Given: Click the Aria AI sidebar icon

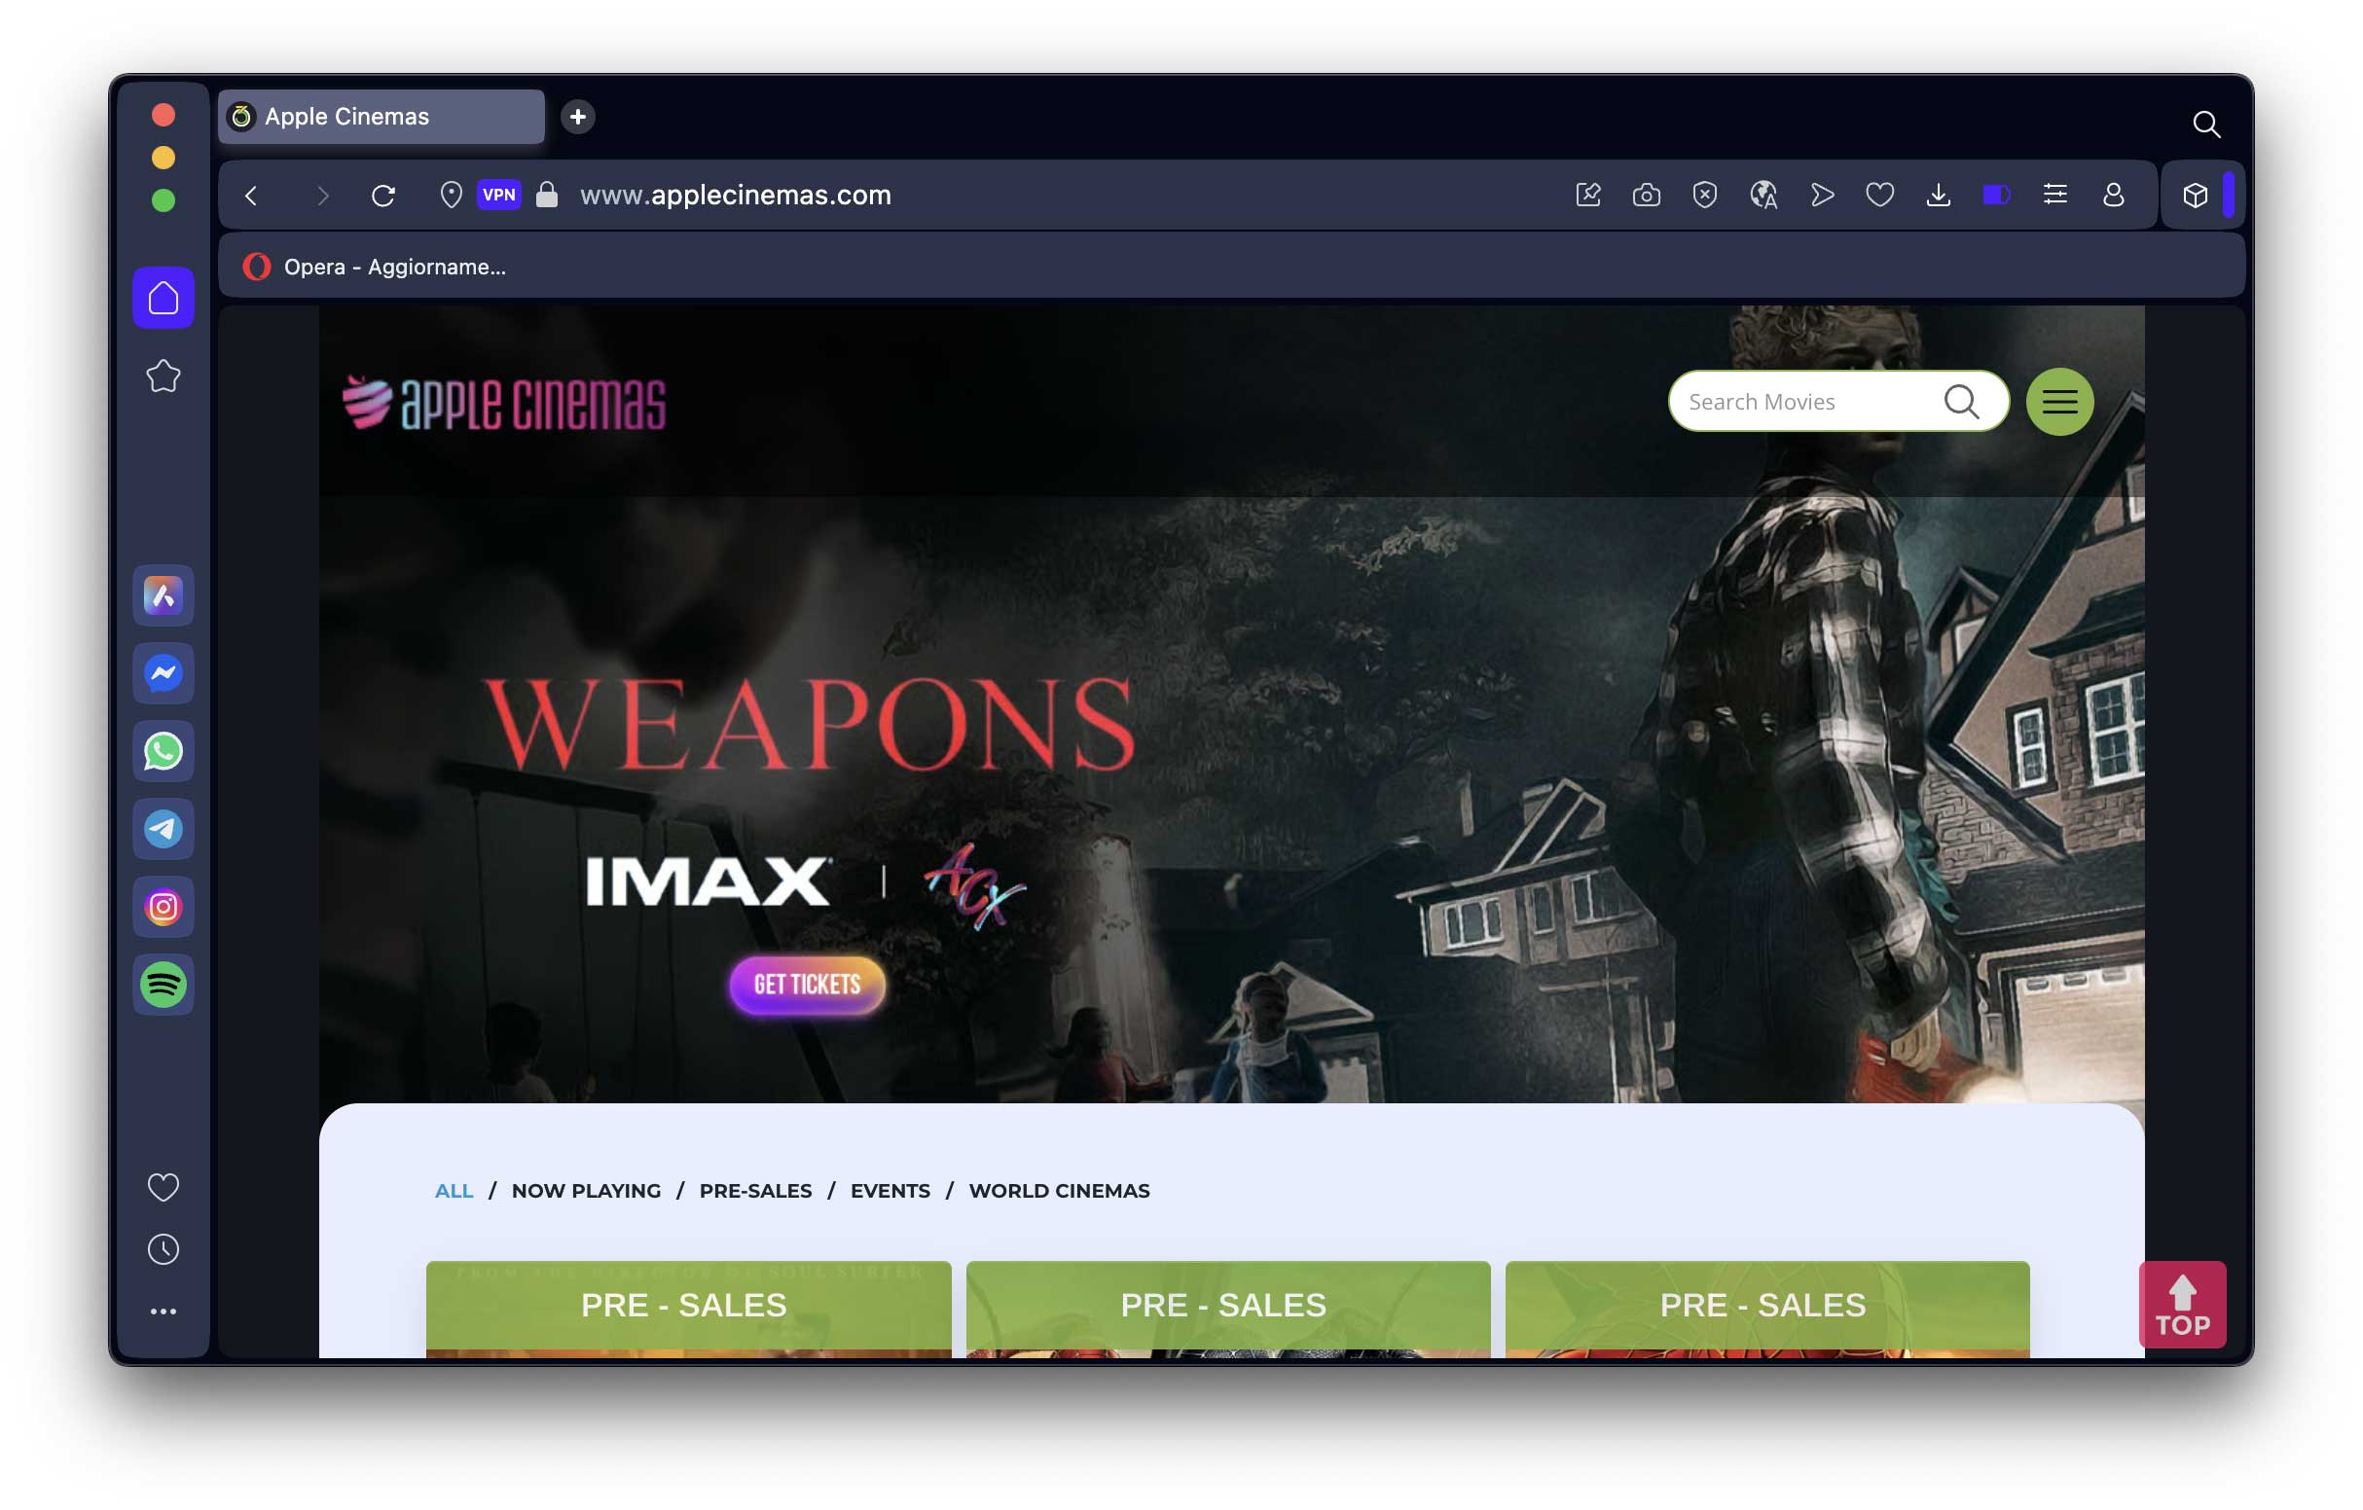Looking at the screenshot, I should [163, 595].
